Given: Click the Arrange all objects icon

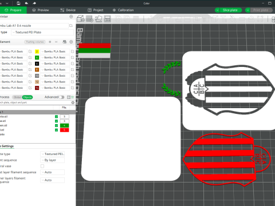Looking at the screenshot, I should [x=108, y=19].
